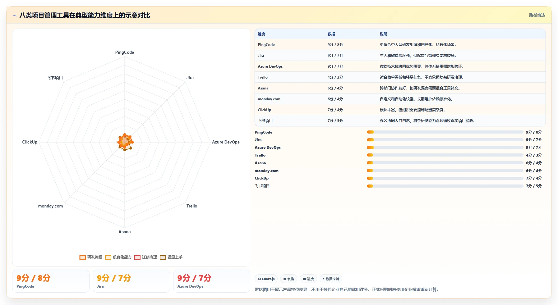558x305 pixels.
Task: Click the Jira progress bar
Action: pyautogui.click(x=445, y=140)
